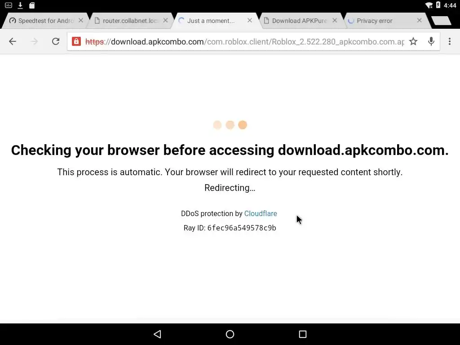Go back to the previous page
This screenshot has height=345, width=460.
point(13,41)
